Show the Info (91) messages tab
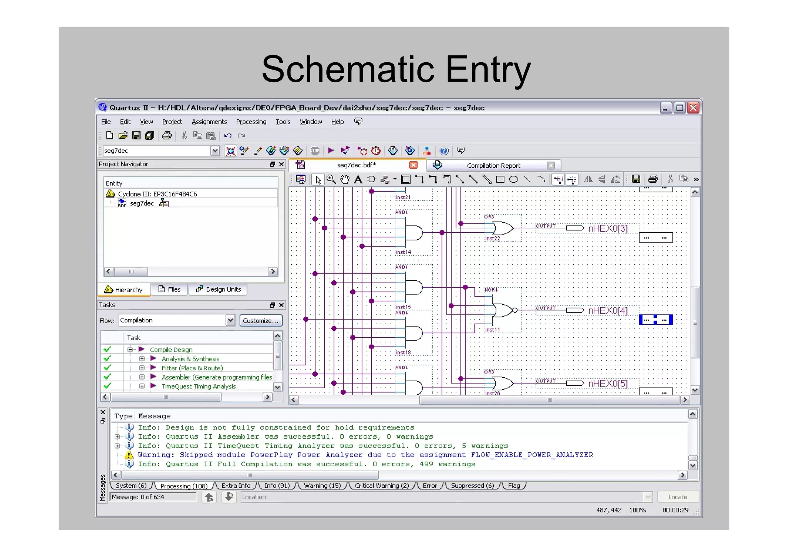Image resolution: width=788 pixels, height=557 pixels. pos(277,486)
